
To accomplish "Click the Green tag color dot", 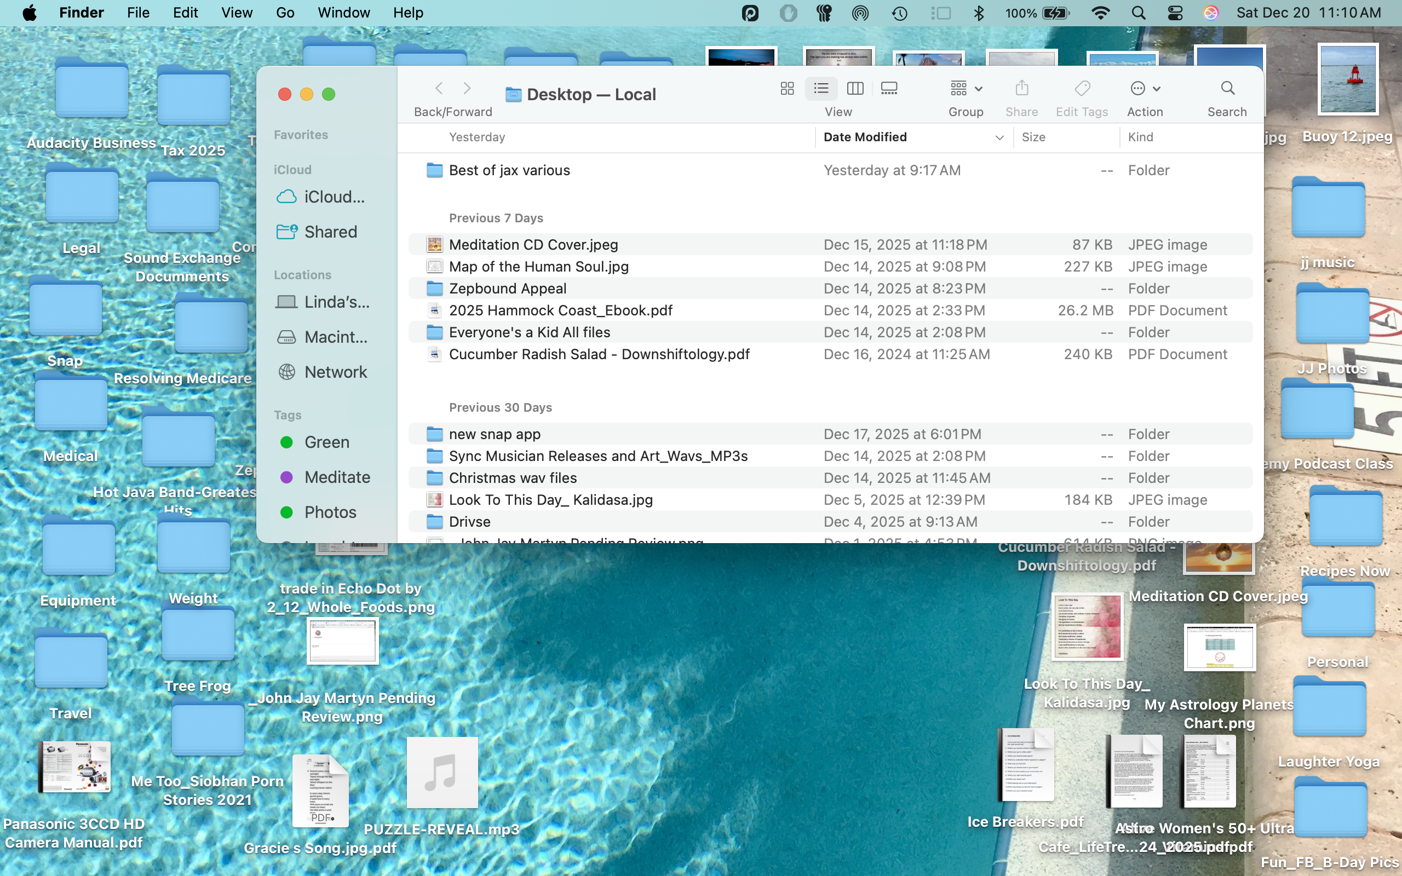I will [286, 442].
